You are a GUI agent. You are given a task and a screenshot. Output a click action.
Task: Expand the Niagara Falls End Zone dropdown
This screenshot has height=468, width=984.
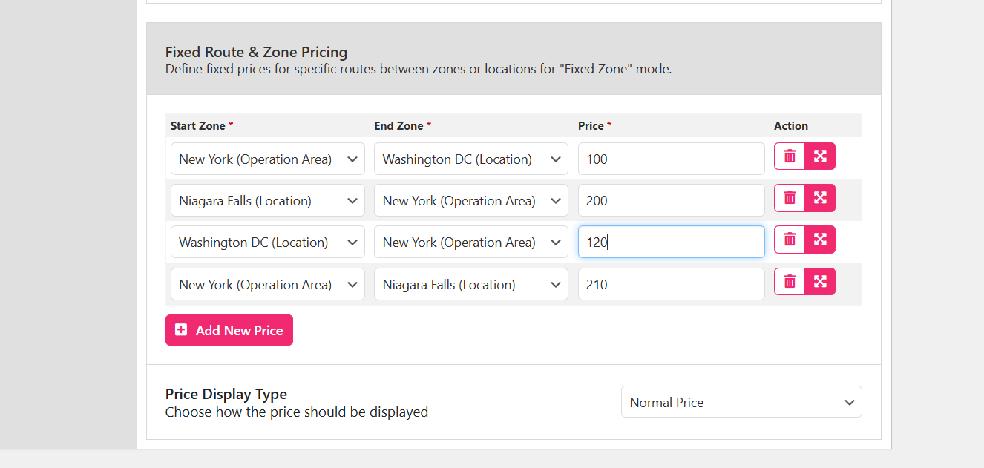[x=470, y=284]
